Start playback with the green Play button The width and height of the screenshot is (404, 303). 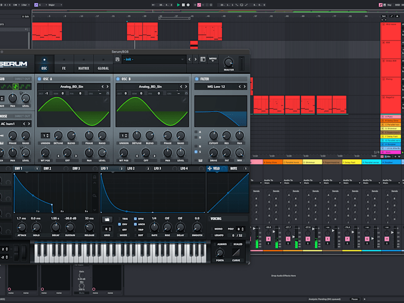pyautogui.click(x=178, y=5)
